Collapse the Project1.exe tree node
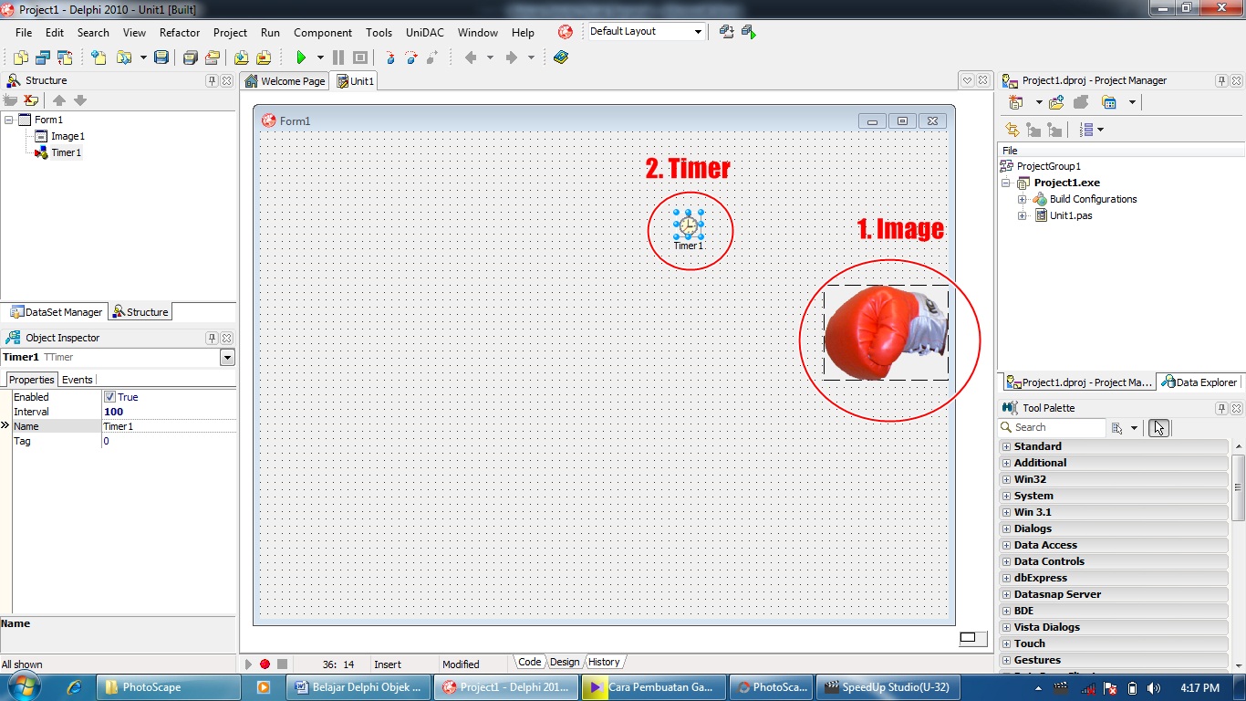The image size is (1246, 701). click(x=1006, y=183)
